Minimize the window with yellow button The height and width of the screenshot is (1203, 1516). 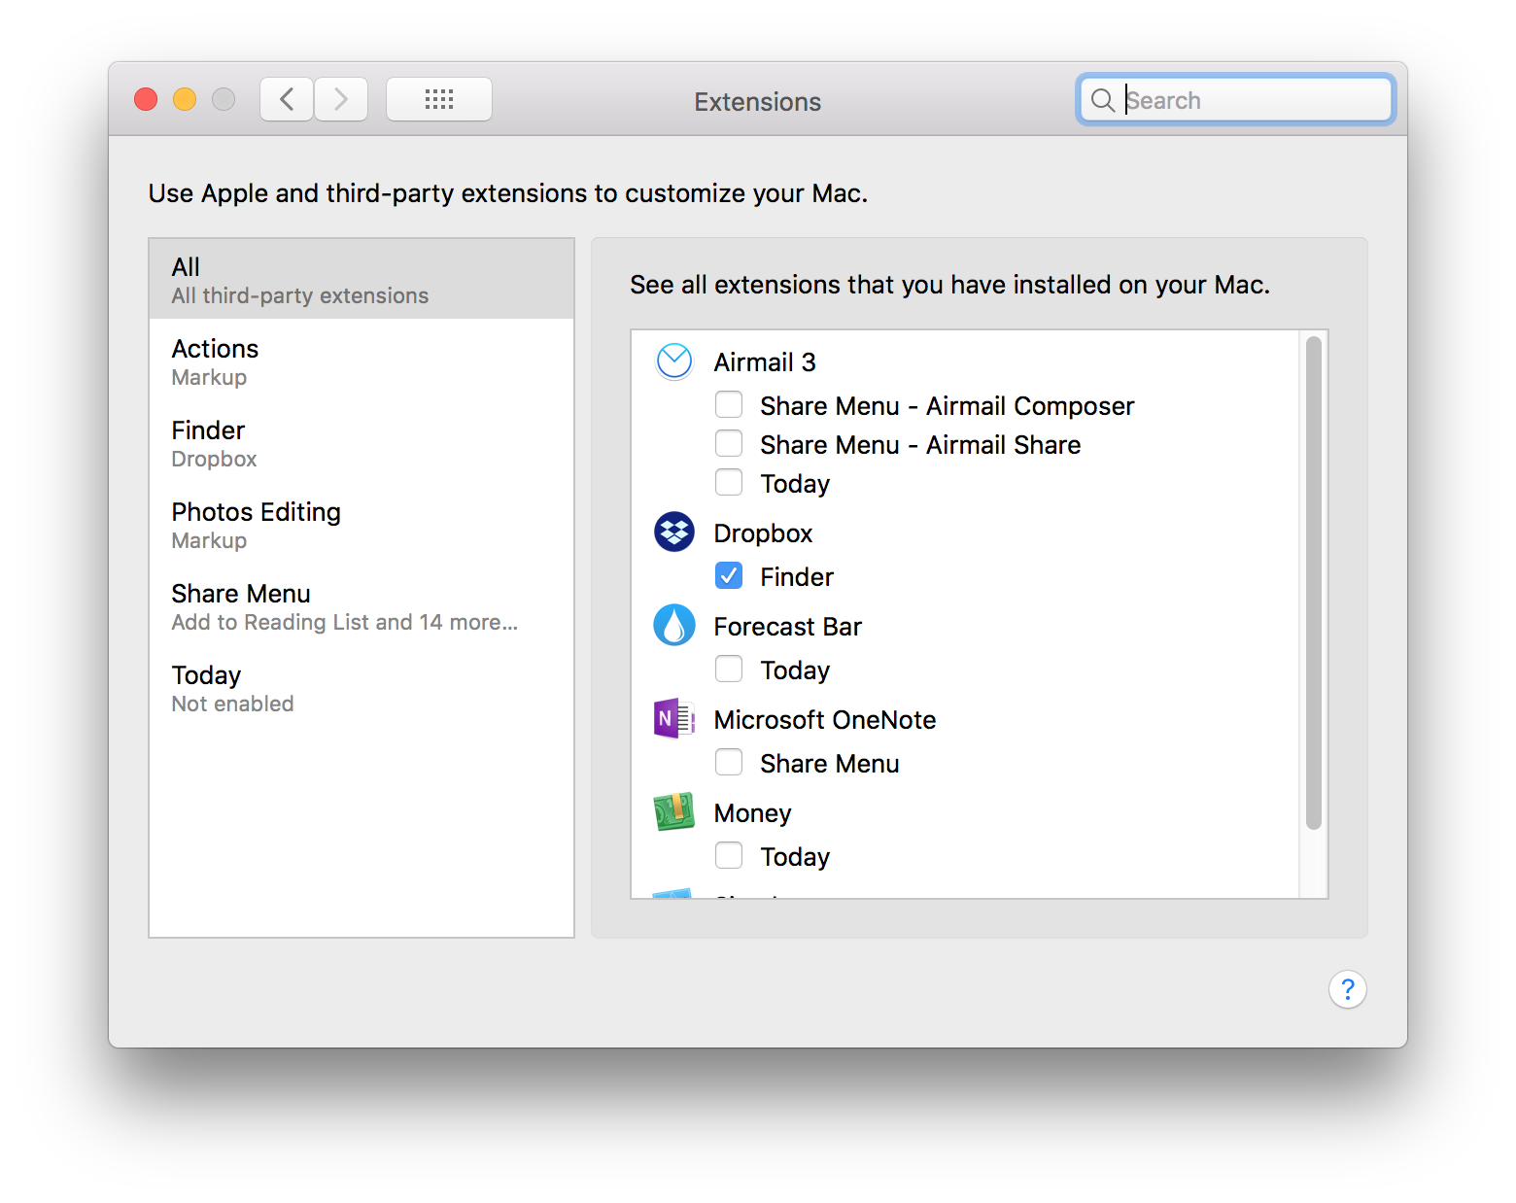tap(185, 99)
